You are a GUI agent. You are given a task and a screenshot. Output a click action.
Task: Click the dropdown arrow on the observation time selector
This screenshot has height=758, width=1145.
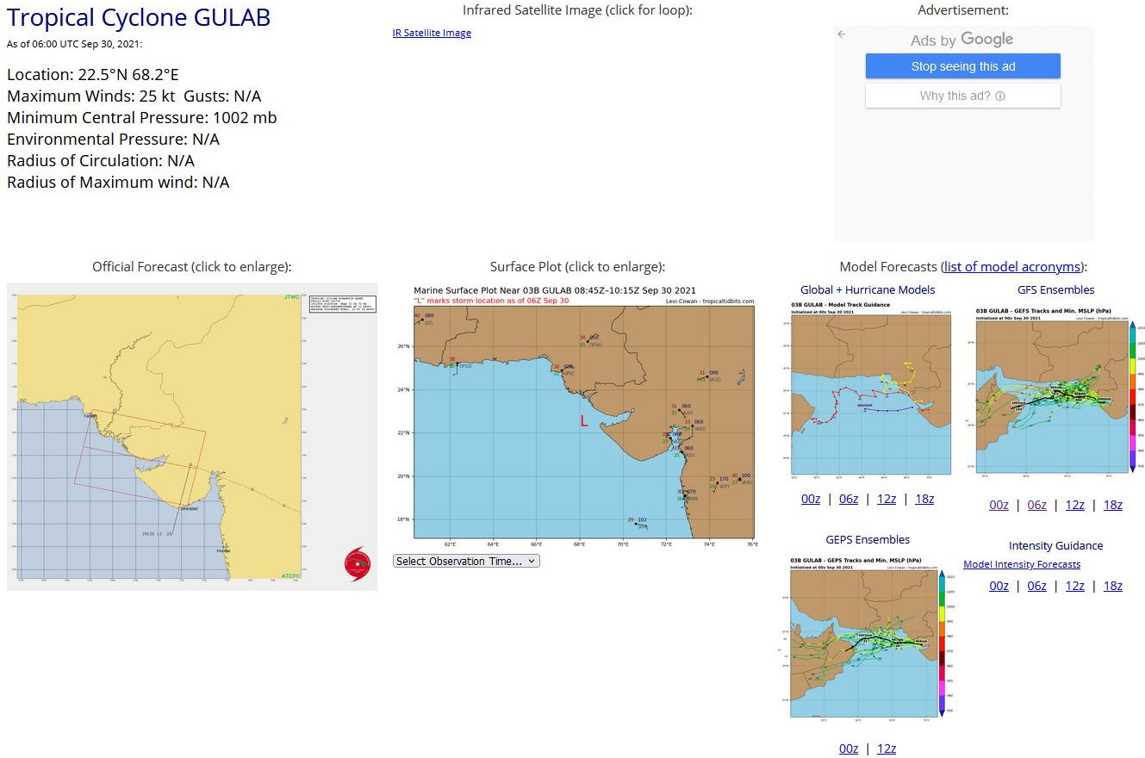[x=531, y=561]
